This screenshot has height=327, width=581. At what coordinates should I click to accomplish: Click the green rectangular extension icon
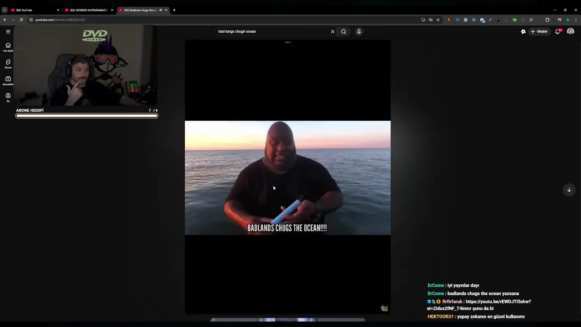click(515, 20)
